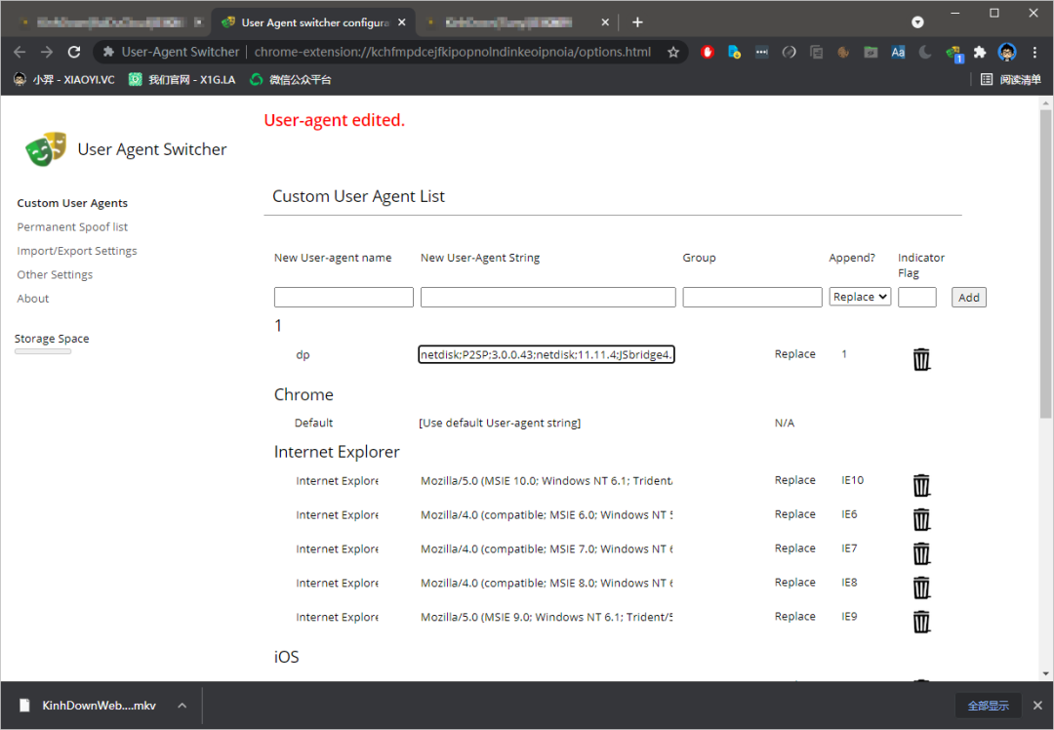
Task: Delete the IE10 user agent entry
Action: [921, 485]
